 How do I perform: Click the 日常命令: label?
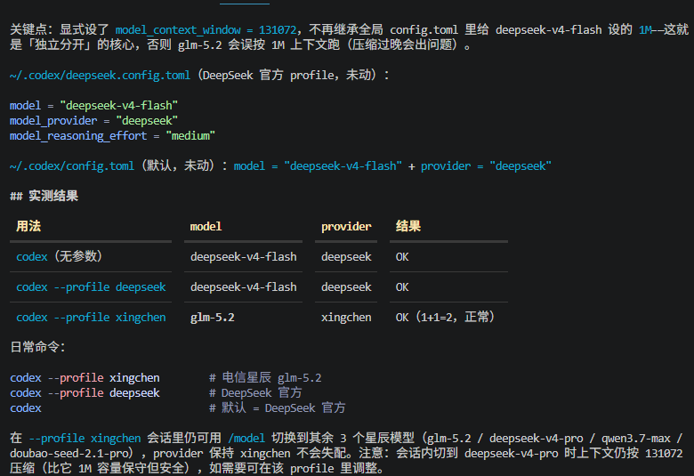point(37,347)
